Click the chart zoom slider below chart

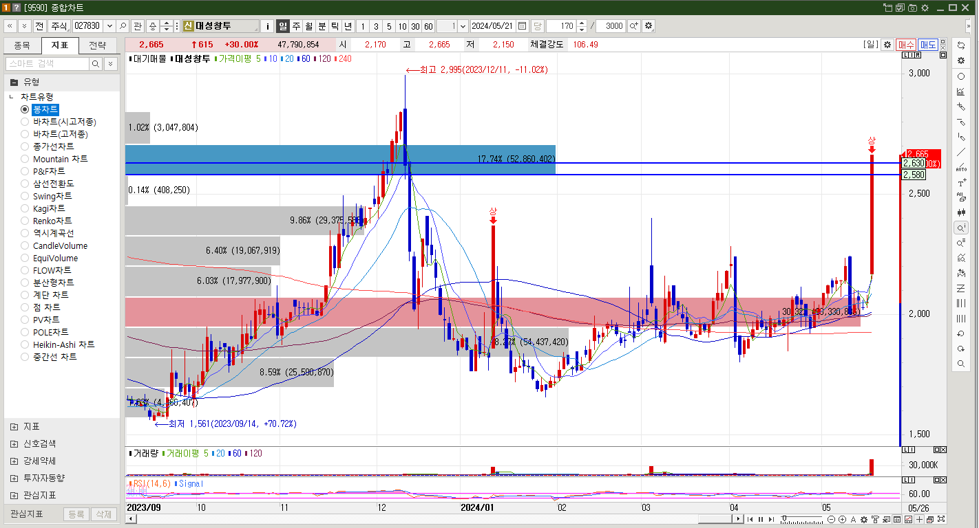click(x=801, y=519)
